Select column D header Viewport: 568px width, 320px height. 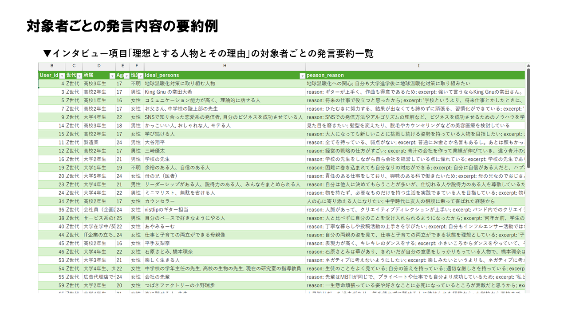click(99, 66)
